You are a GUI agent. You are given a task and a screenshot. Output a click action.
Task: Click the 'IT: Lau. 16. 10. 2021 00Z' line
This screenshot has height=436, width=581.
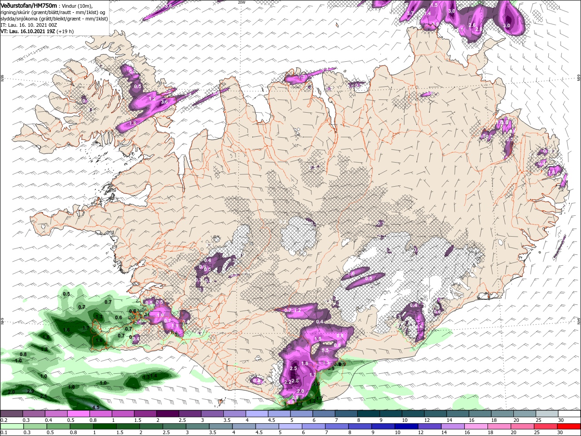click(x=28, y=25)
